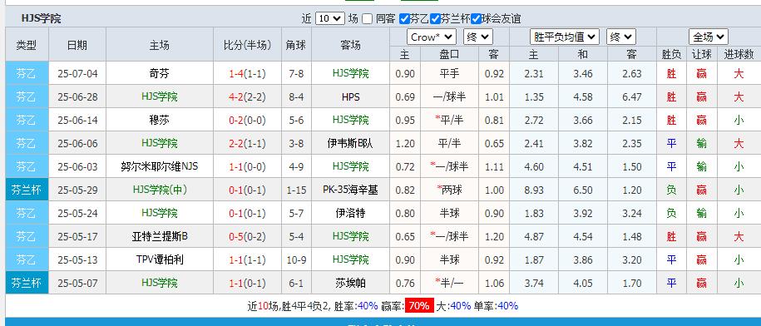Image resolution: width=761 pixels, height=326 pixels.
Task: Click the date 25-05-24
Action: (x=77, y=214)
